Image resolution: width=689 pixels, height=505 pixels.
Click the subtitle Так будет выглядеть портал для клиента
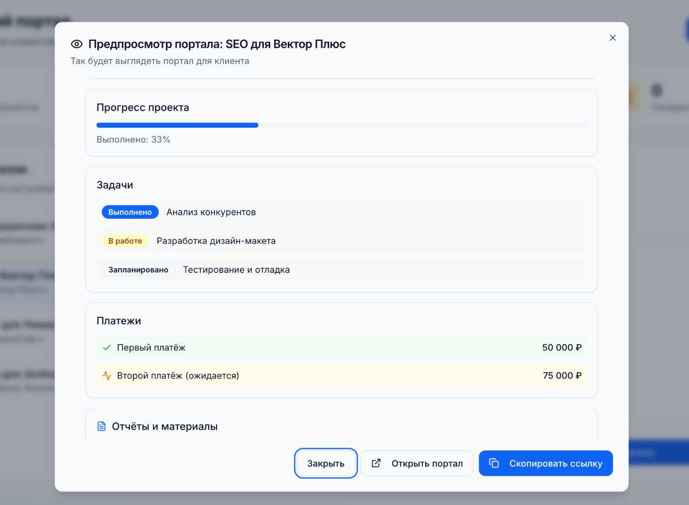pyautogui.click(x=160, y=61)
